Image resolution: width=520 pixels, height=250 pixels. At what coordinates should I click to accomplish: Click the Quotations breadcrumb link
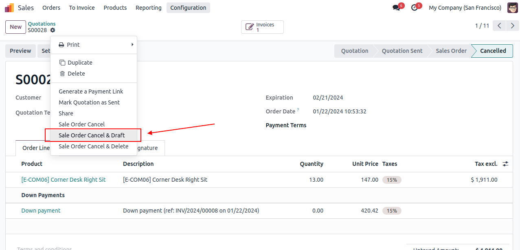click(42, 24)
